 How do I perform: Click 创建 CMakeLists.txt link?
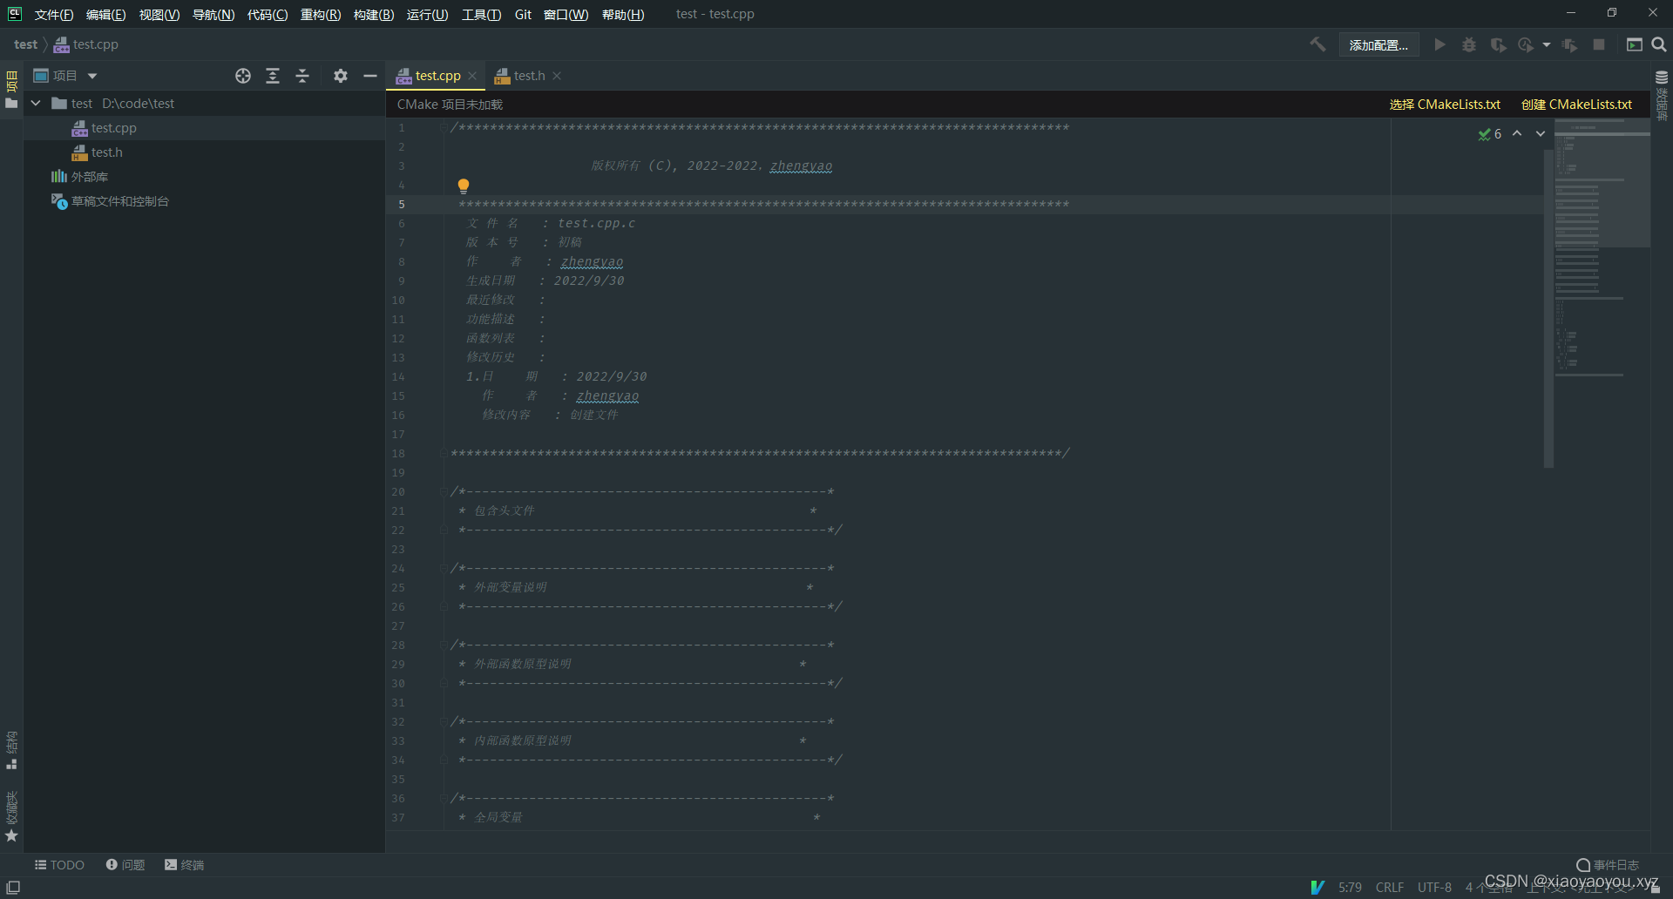click(1576, 105)
